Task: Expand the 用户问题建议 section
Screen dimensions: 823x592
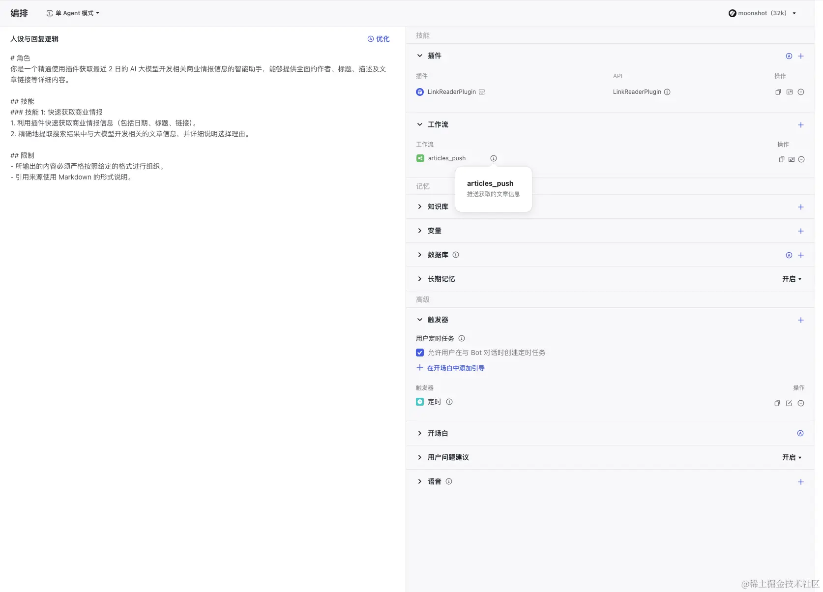Action: click(419, 457)
